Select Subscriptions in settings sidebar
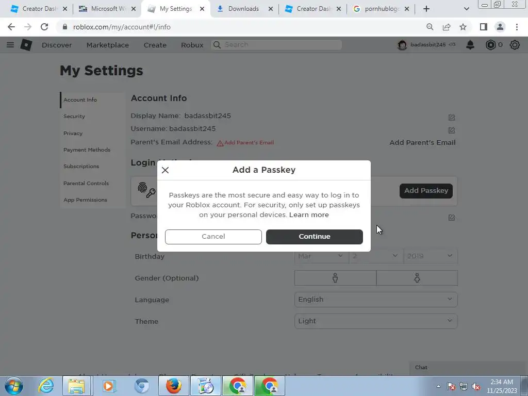This screenshot has width=528, height=396. tap(81, 167)
